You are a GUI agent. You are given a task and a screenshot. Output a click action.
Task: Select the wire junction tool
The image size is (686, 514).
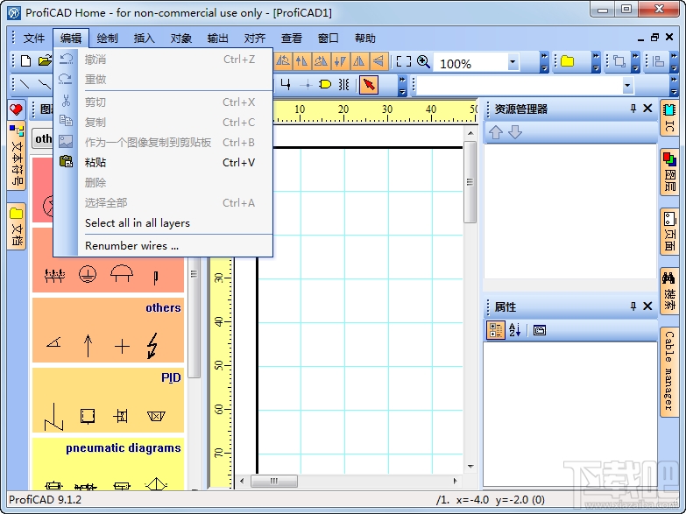click(x=286, y=84)
